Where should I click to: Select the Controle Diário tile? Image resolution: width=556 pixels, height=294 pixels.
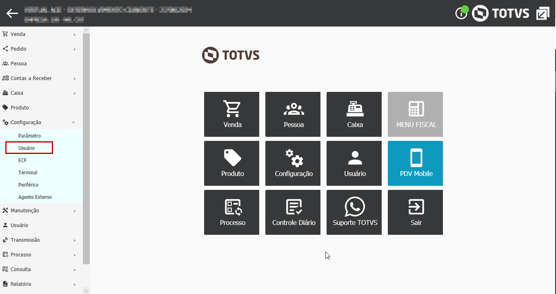[x=293, y=212]
